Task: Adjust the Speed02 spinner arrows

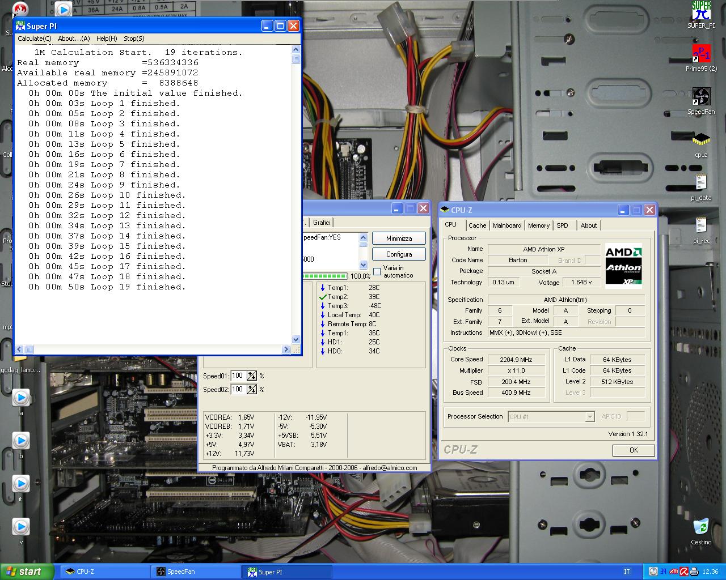Action: click(x=252, y=389)
